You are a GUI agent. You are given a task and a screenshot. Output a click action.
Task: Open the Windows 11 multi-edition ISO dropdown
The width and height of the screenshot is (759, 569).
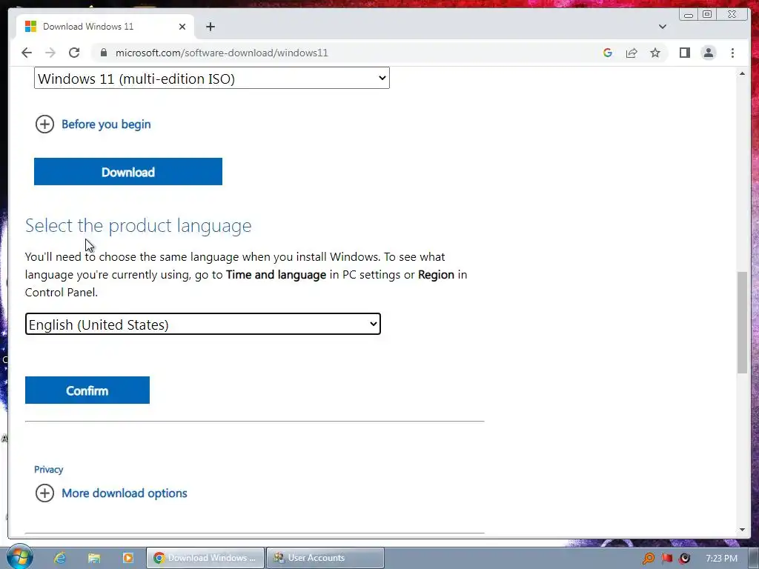pos(211,78)
